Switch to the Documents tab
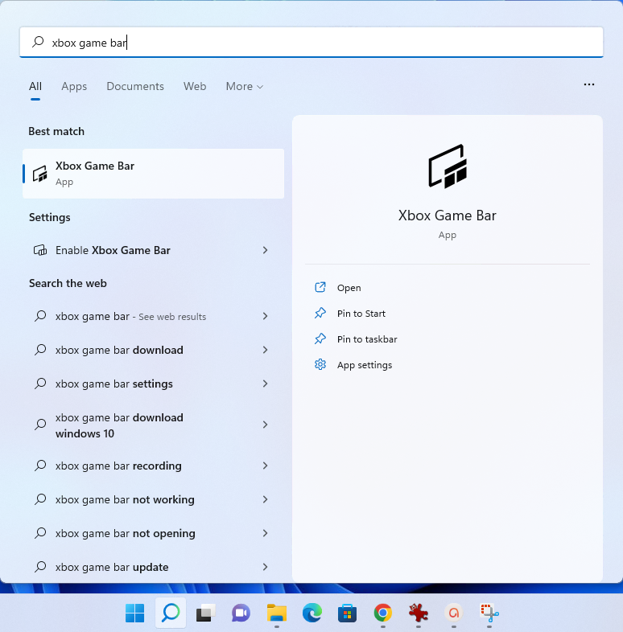The image size is (623, 632). tap(135, 86)
